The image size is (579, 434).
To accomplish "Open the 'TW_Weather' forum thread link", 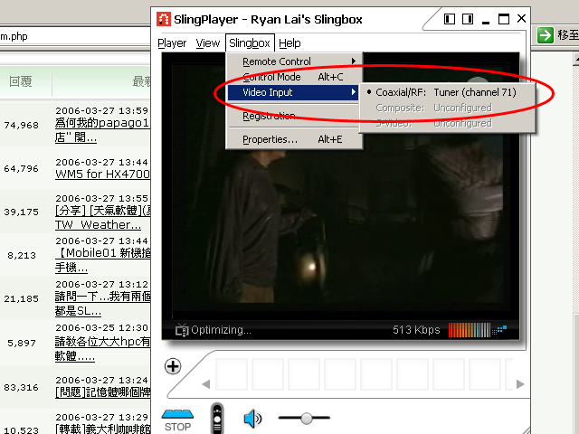I will [x=102, y=217].
